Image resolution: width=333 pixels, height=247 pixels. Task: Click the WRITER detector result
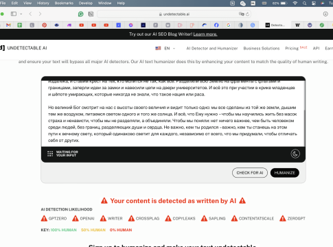tap(111, 218)
